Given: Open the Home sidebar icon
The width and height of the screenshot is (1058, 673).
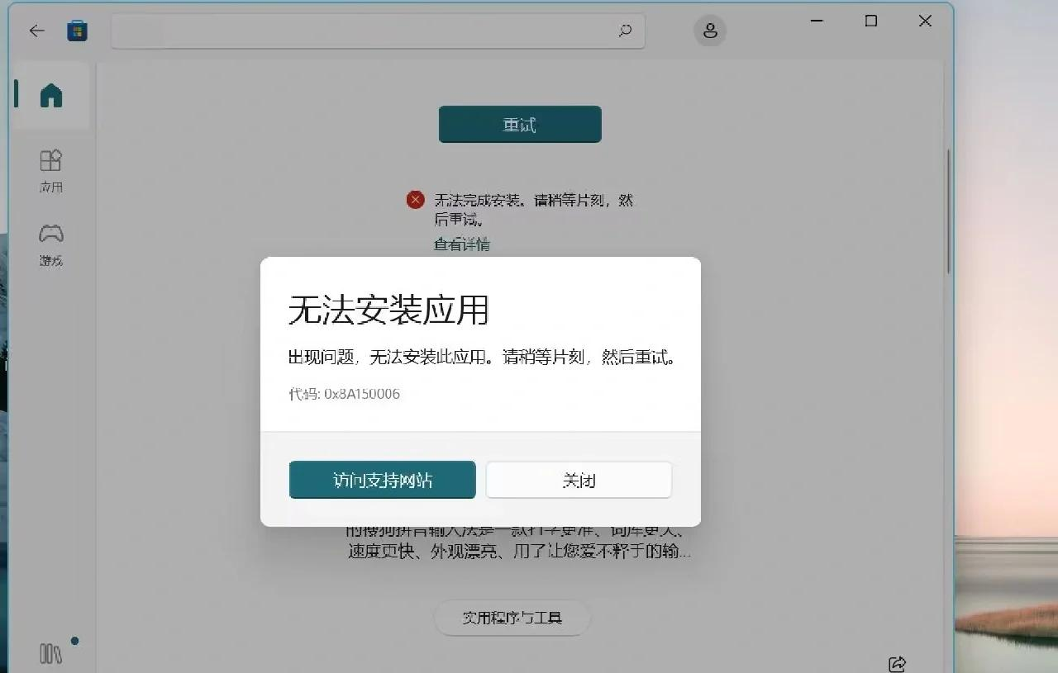Looking at the screenshot, I should coord(51,95).
